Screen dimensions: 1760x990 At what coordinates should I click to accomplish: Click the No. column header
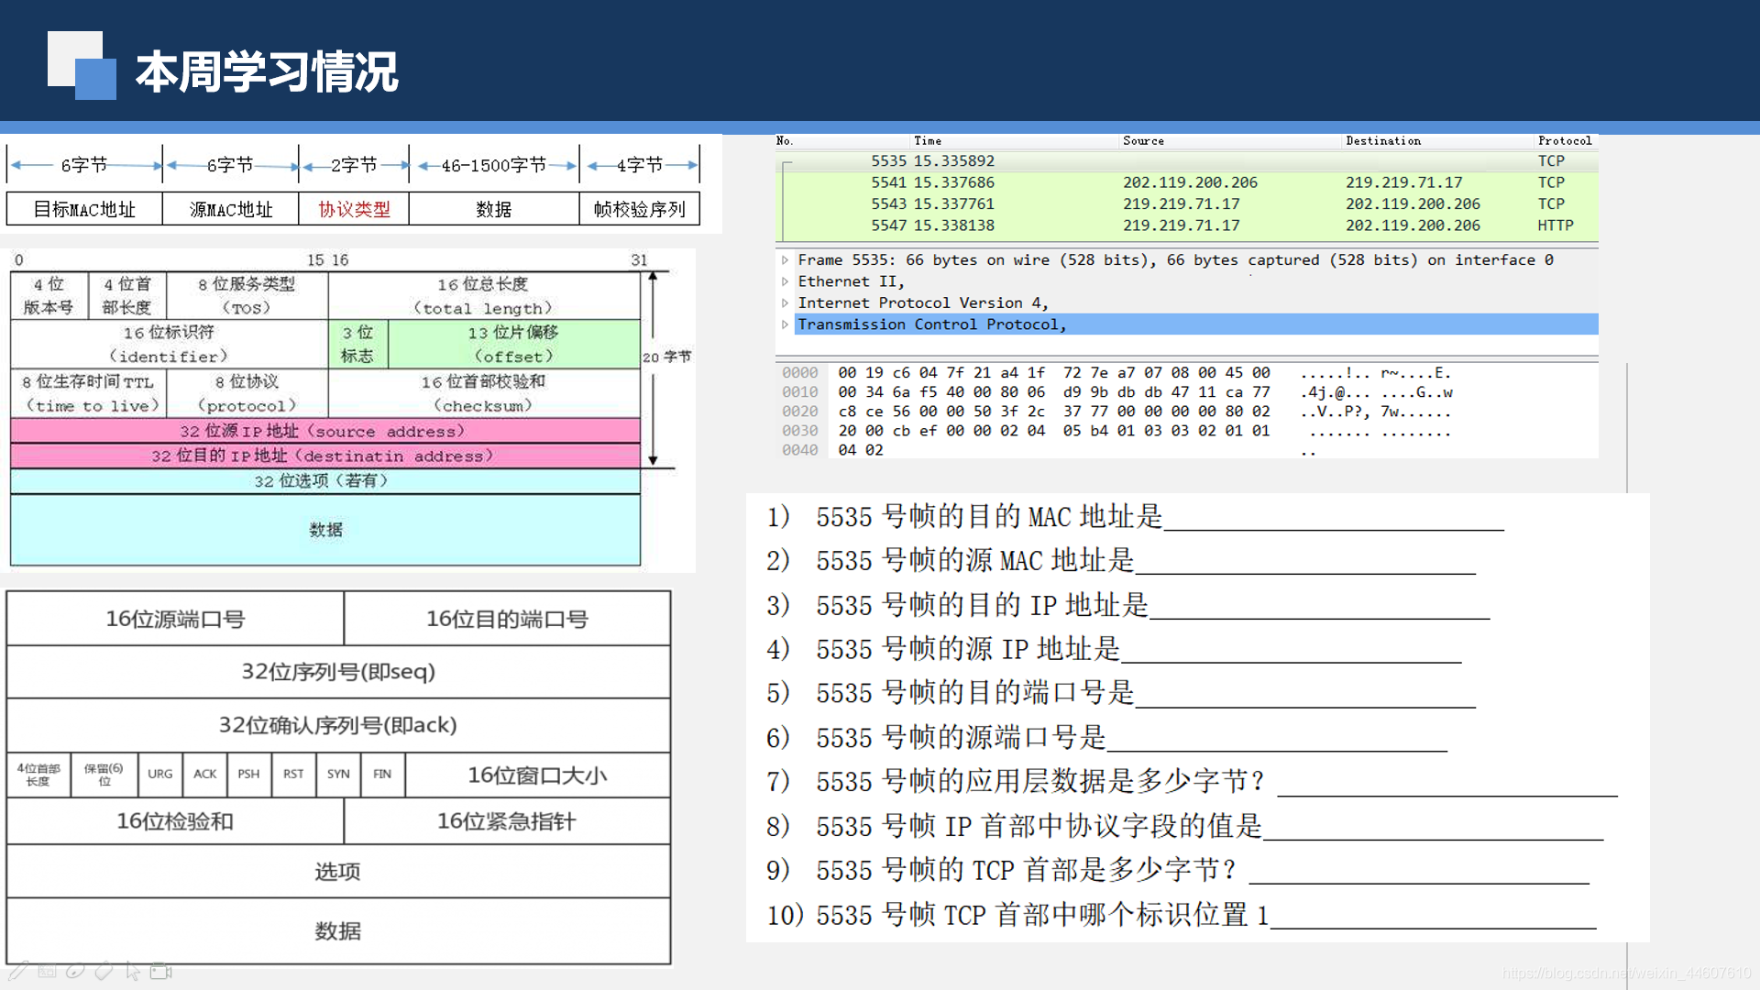(785, 140)
